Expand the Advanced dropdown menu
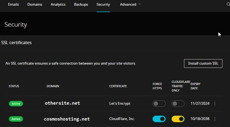230x127 pixels. (130, 4)
